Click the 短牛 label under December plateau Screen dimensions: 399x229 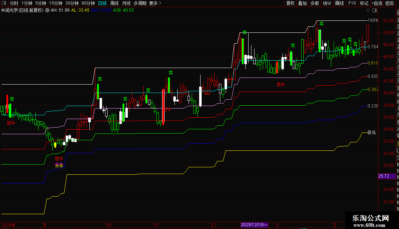tap(281, 85)
